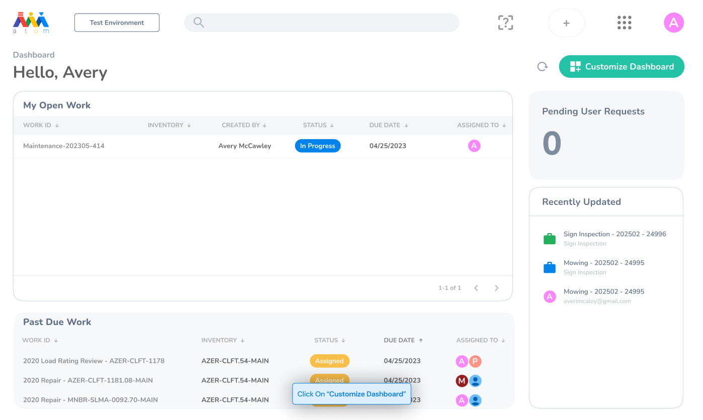
Task: Refresh the dashboard with the reload icon
Action: pyautogui.click(x=542, y=66)
